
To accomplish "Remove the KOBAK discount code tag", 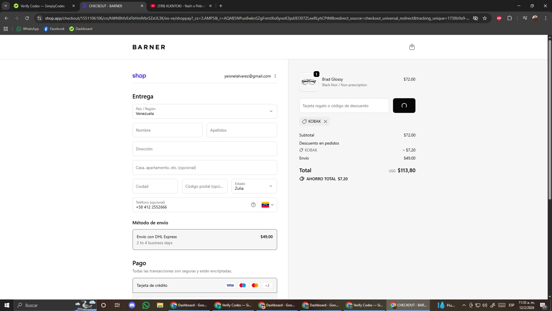I will [x=325, y=122].
